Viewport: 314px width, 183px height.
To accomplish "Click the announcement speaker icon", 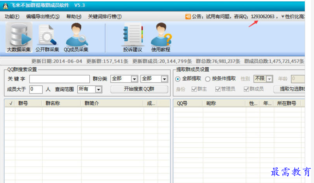I will point(188,17).
